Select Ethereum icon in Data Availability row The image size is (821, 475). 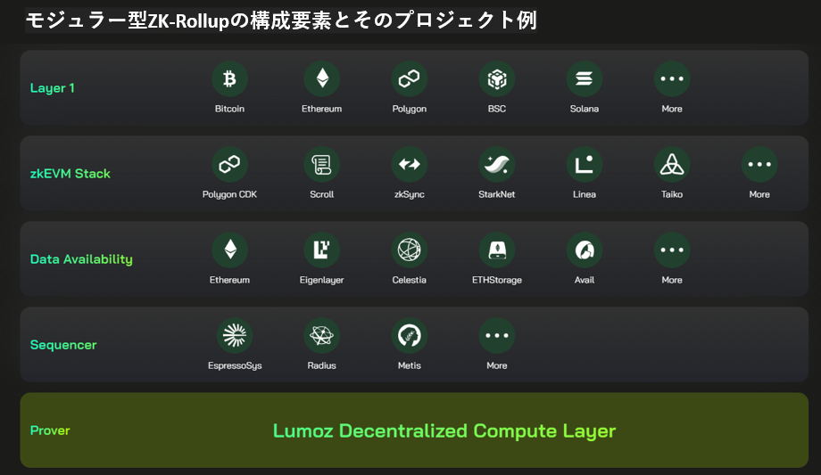229,250
